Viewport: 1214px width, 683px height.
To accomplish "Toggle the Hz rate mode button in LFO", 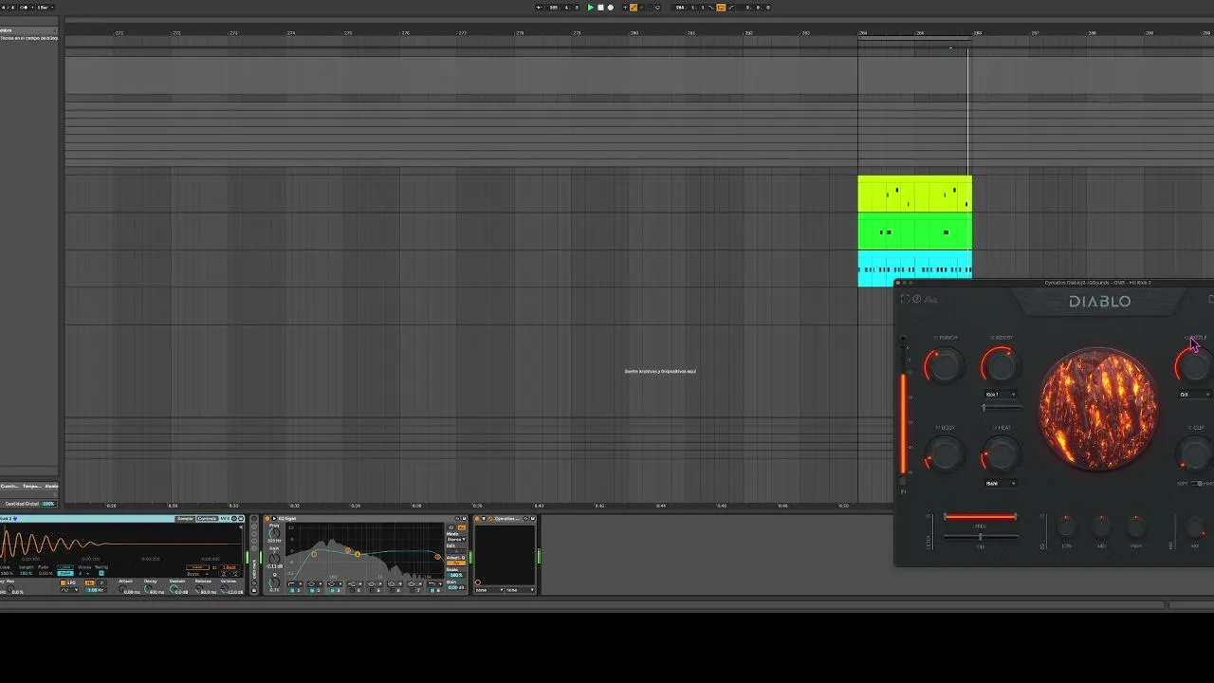I will (x=90, y=582).
